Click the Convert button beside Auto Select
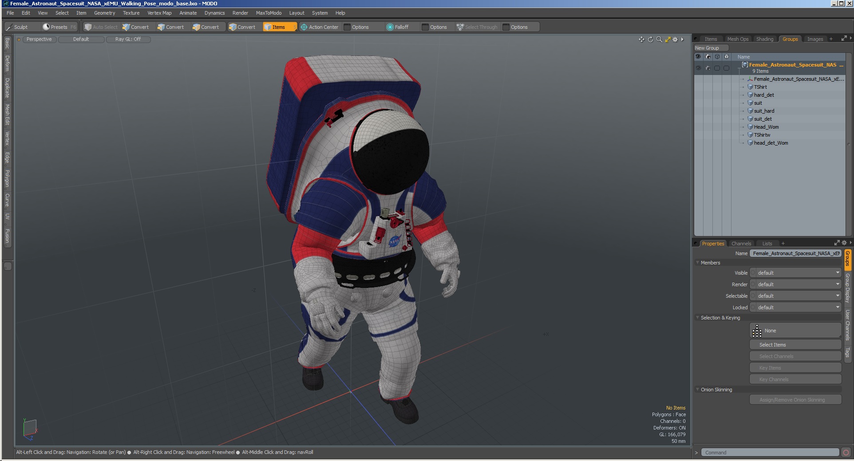The image size is (854, 461). coord(136,27)
